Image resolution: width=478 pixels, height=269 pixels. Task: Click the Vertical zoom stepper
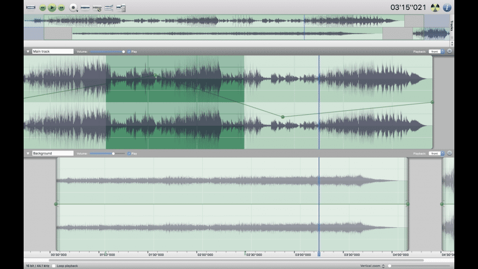tap(383, 266)
